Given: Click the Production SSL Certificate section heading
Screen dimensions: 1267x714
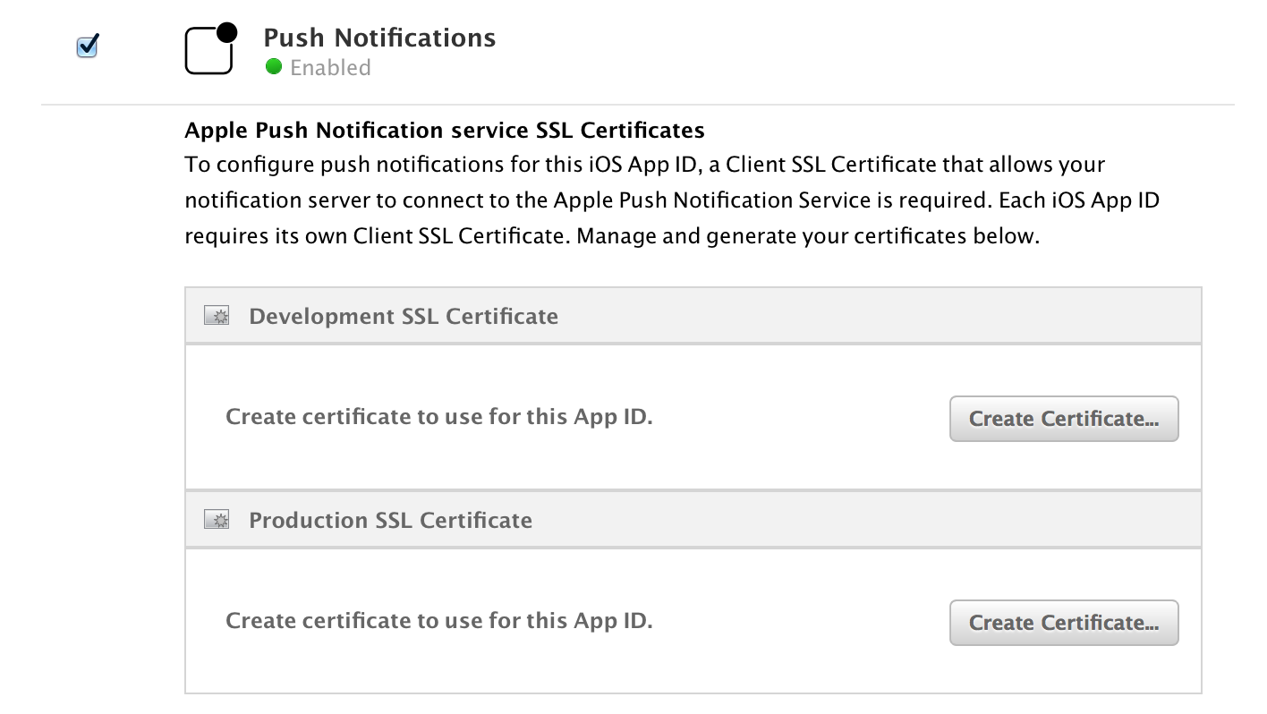Looking at the screenshot, I should (390, 521).
